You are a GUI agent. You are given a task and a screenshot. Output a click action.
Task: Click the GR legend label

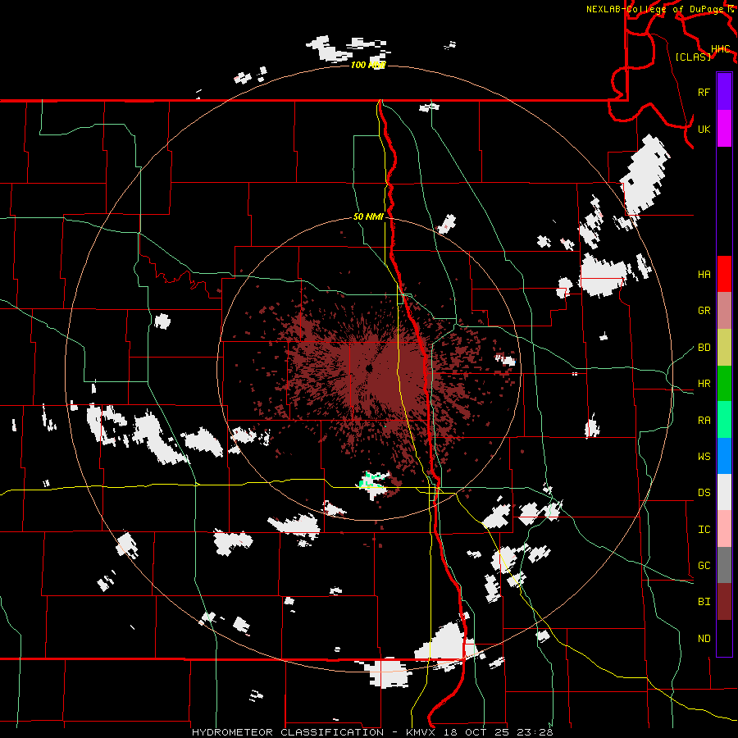[x=704, y=311]
